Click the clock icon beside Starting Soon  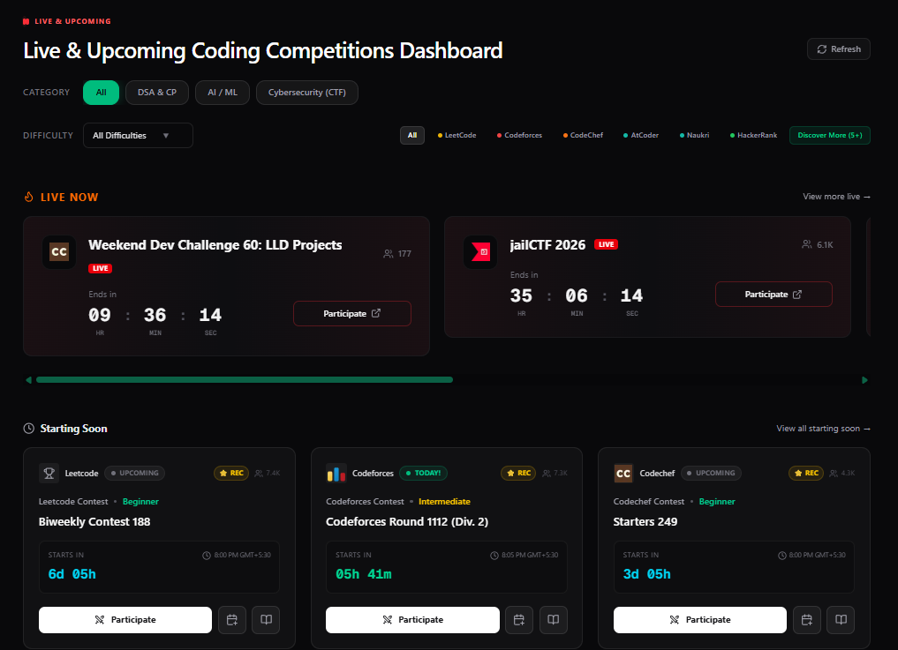pyautogui.click(x=28, y=429)
